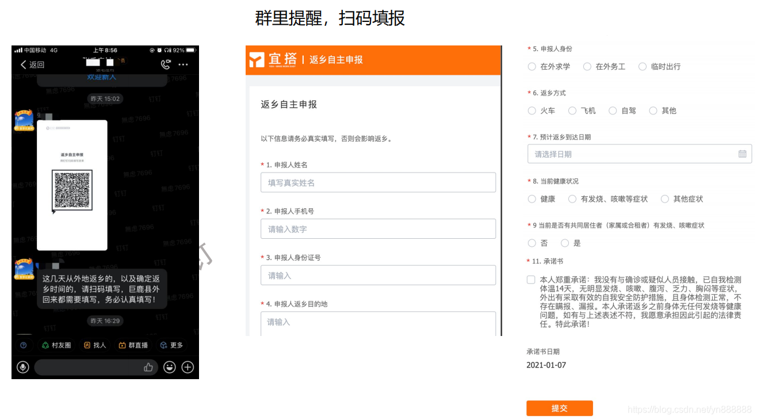Tap the 昨天 15:02 timestamp
Image resolution: width=757 pixels, height=420 pixels.
(x=105, y=99)
